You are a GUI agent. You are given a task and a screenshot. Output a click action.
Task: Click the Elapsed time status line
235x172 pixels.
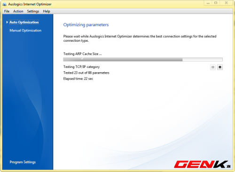[x=78, y=79]
